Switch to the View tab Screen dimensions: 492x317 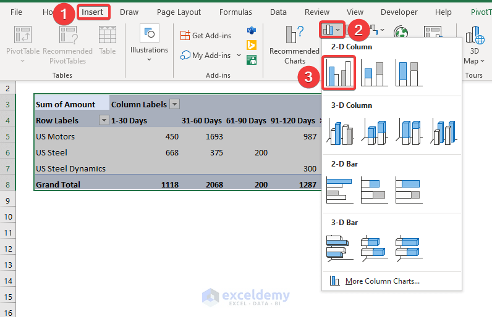point(355,12)
